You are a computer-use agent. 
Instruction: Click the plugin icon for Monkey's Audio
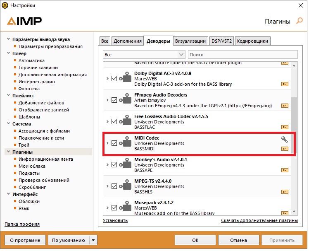tap(124, 165)
